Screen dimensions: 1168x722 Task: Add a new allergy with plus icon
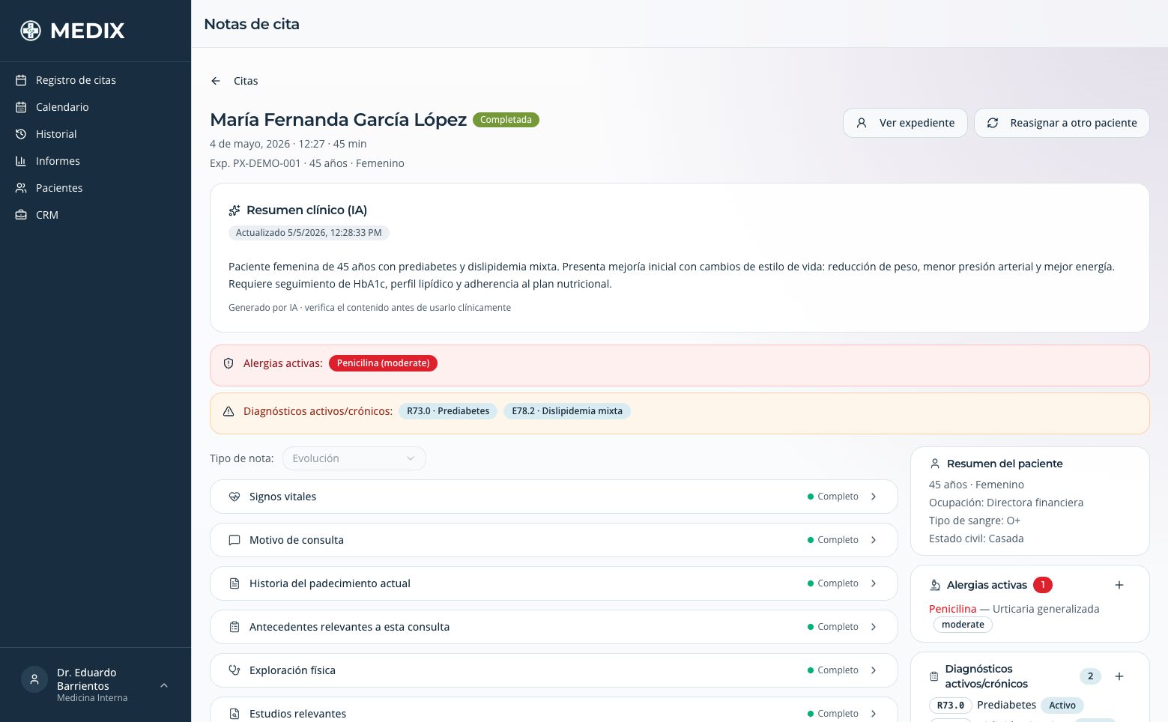tap(1119, 585)
